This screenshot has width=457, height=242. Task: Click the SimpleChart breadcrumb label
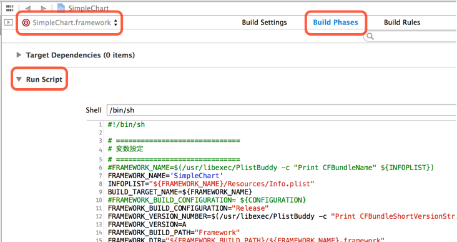[88, 8]
